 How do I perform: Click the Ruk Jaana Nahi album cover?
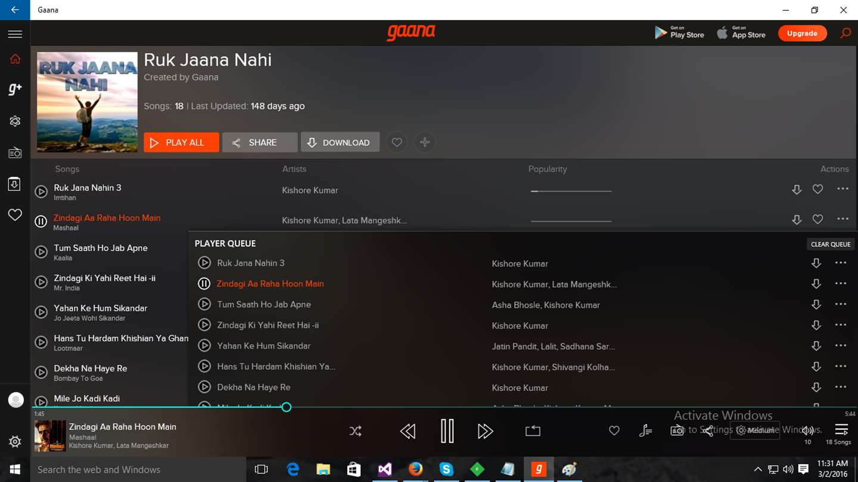pyautogui.click(x=87, y=102)
